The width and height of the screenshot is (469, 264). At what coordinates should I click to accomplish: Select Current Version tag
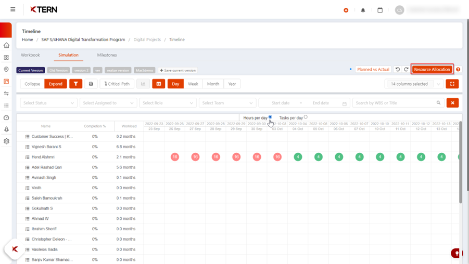point(31,71)
